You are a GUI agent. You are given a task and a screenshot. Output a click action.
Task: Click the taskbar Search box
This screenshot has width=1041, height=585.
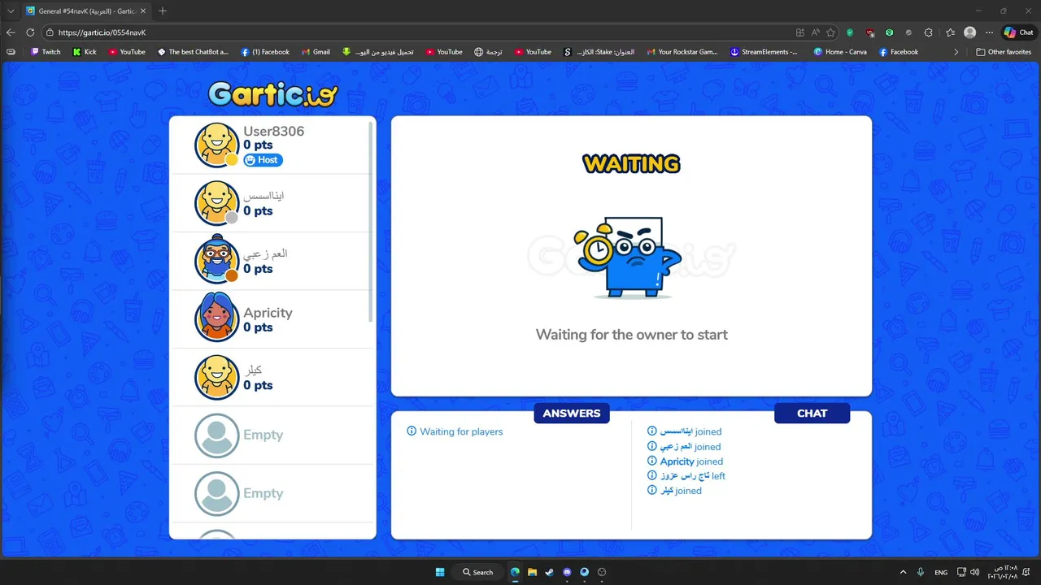pos(478,572)
